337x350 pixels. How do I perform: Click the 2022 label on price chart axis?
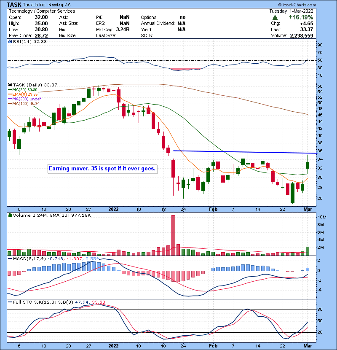113,210
